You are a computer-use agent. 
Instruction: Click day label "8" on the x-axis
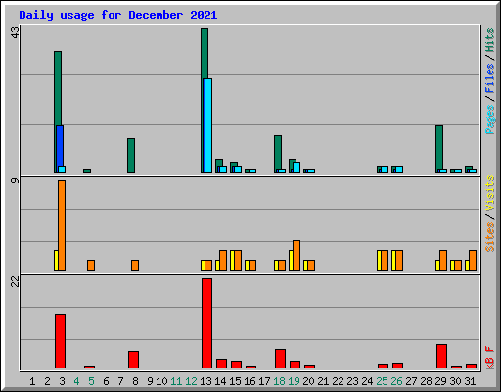click(135, 381)
